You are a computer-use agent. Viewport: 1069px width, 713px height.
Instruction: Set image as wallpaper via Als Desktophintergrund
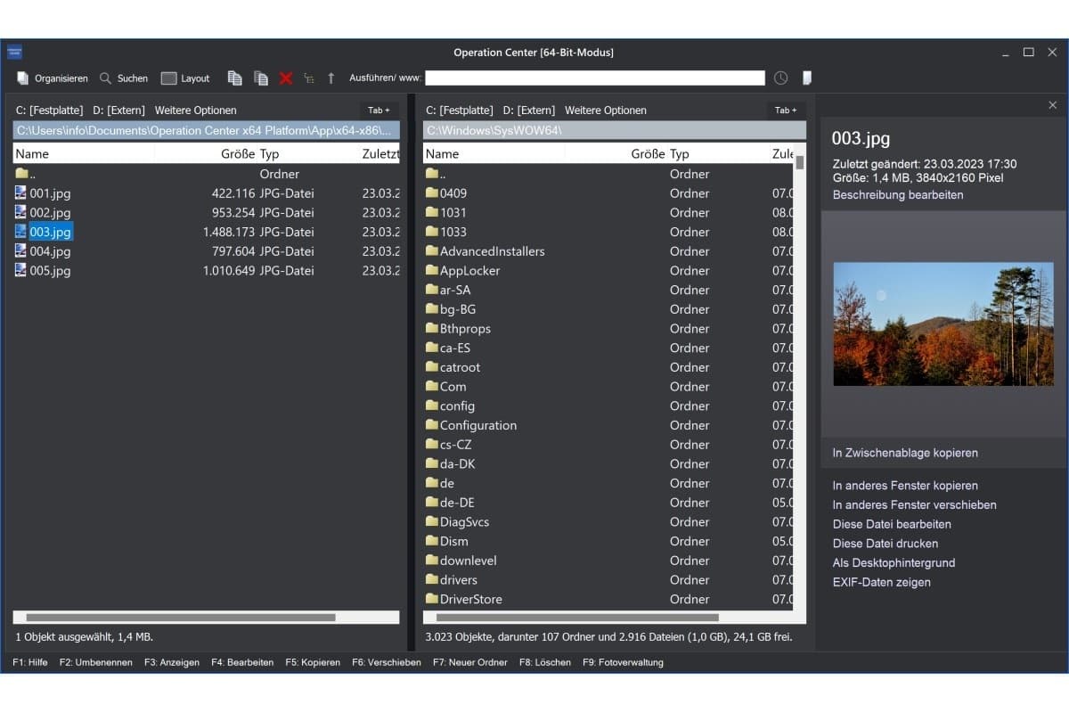(894, 562)
